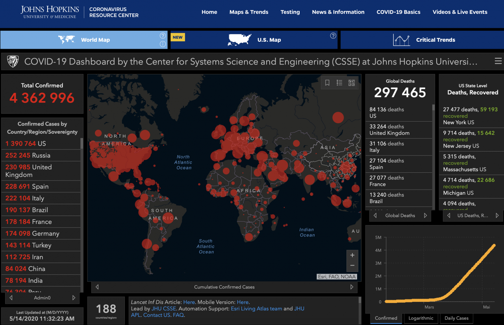The height and width of the screenshot is (325, 504).
Task: Open Videos & Live Events page
Action: 460,12
